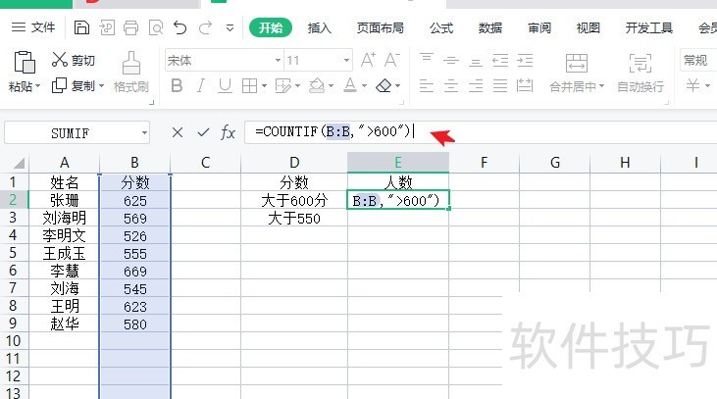Click the Borders grid icon
The width and height of the screenshot is (717, 399).
249,85
